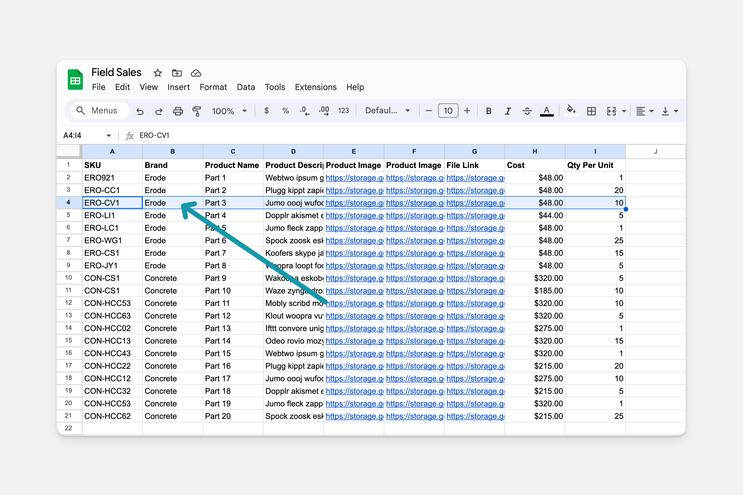Select the ERO-WG1 SKU cell

click(x=112, y=240)
